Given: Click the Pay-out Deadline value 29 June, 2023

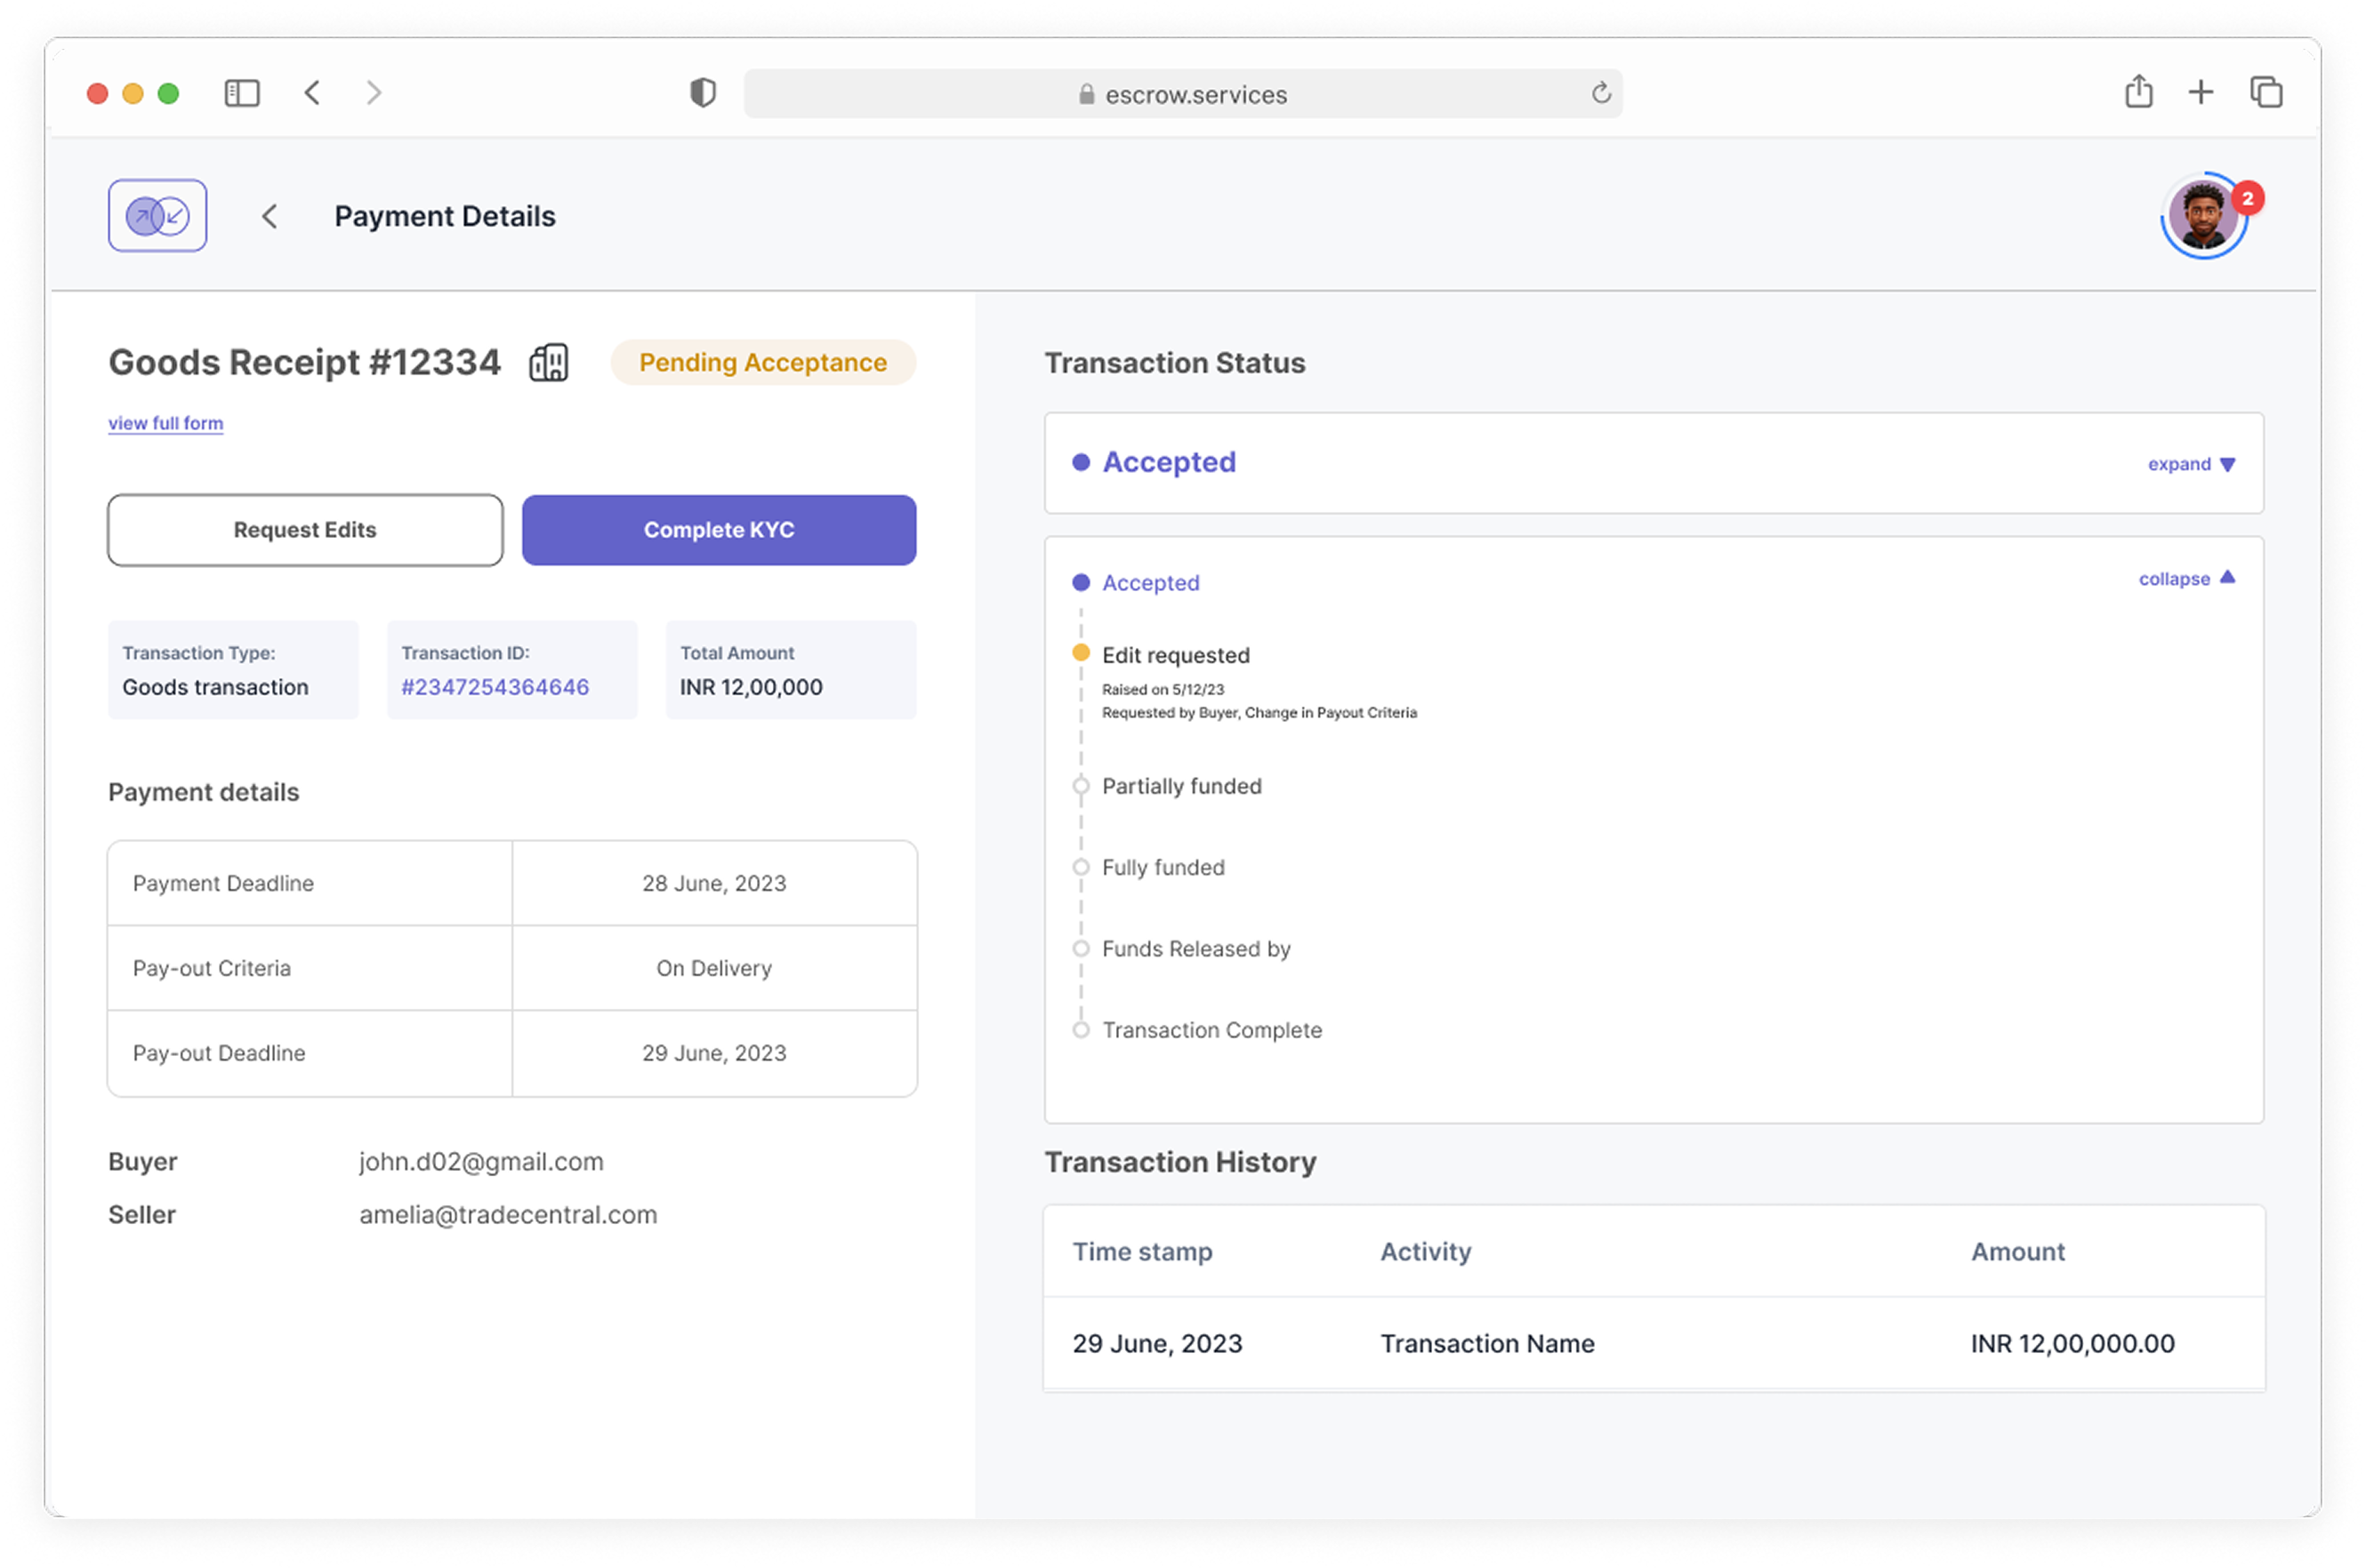Looking at the screenshot, I should point(714,1053).
